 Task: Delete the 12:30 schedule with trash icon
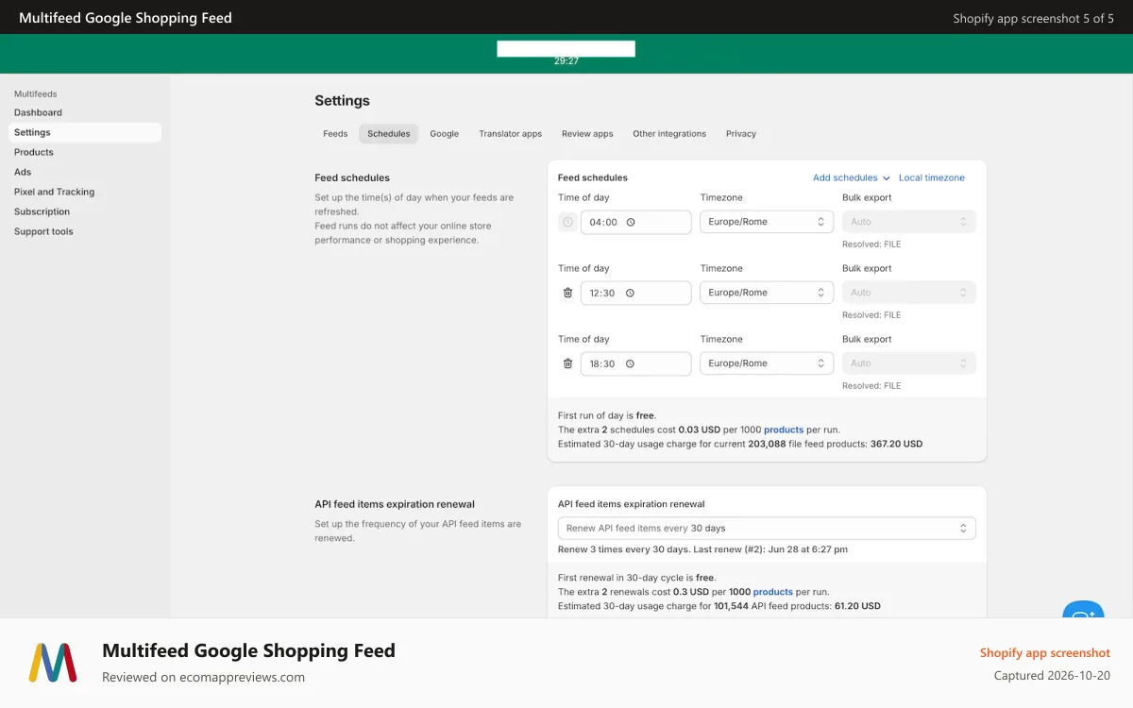[x=567, y=293]
